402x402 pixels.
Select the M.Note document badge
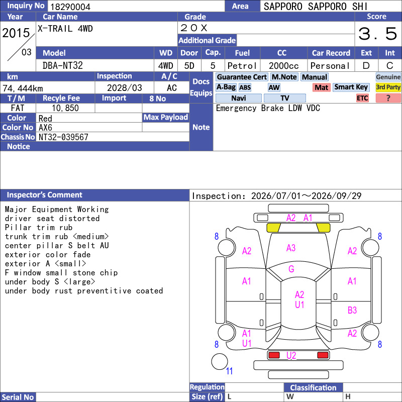[x=284, y=77]
